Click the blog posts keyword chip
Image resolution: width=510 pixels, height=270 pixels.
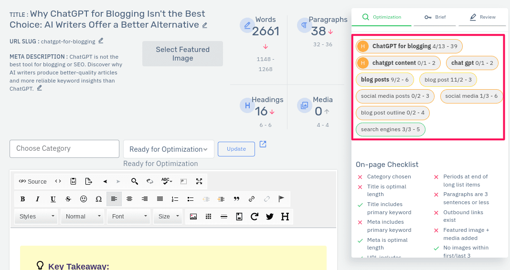point(384,80)
